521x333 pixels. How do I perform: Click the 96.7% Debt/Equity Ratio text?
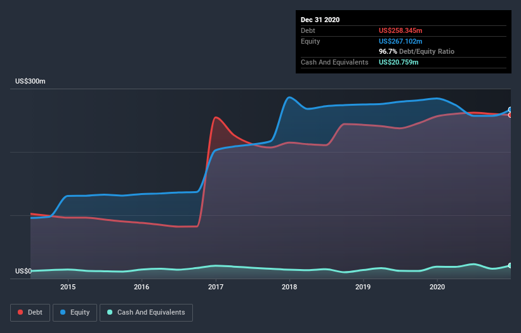click(416, 52)
